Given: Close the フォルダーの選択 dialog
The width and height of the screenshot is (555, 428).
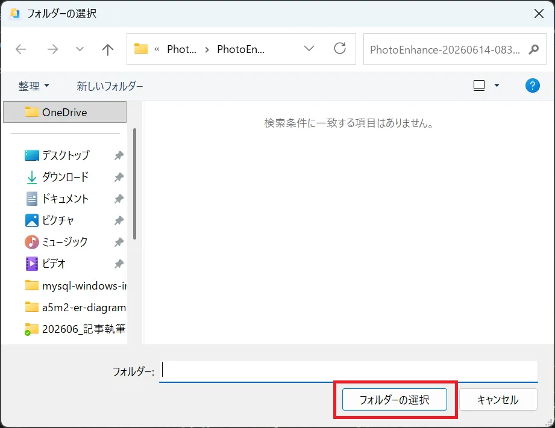Looking at the screenshot, I should click(x=539, y=13).
